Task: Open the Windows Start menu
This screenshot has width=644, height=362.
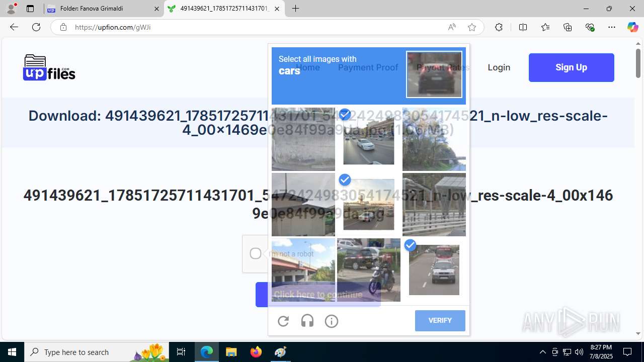Action: click(x=12, y=352)
